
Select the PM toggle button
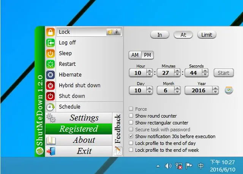click(147, 55)
